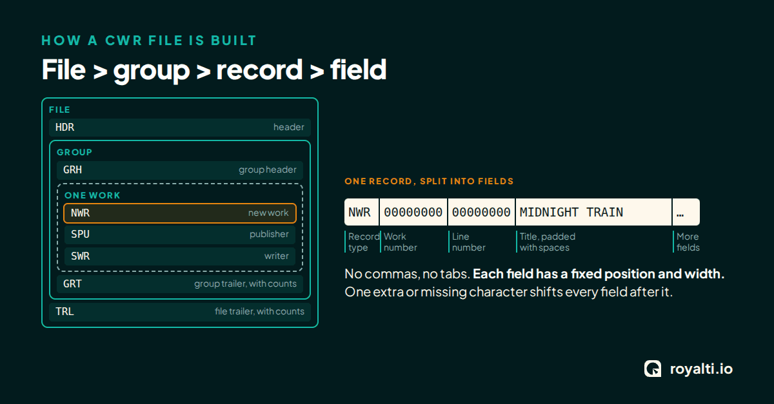Click the 'Record type' caption

363,242
